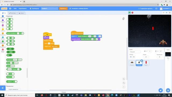Open dropdown in create clone block
The height and width of the screenshot is (97, 172).
point(55,46)
